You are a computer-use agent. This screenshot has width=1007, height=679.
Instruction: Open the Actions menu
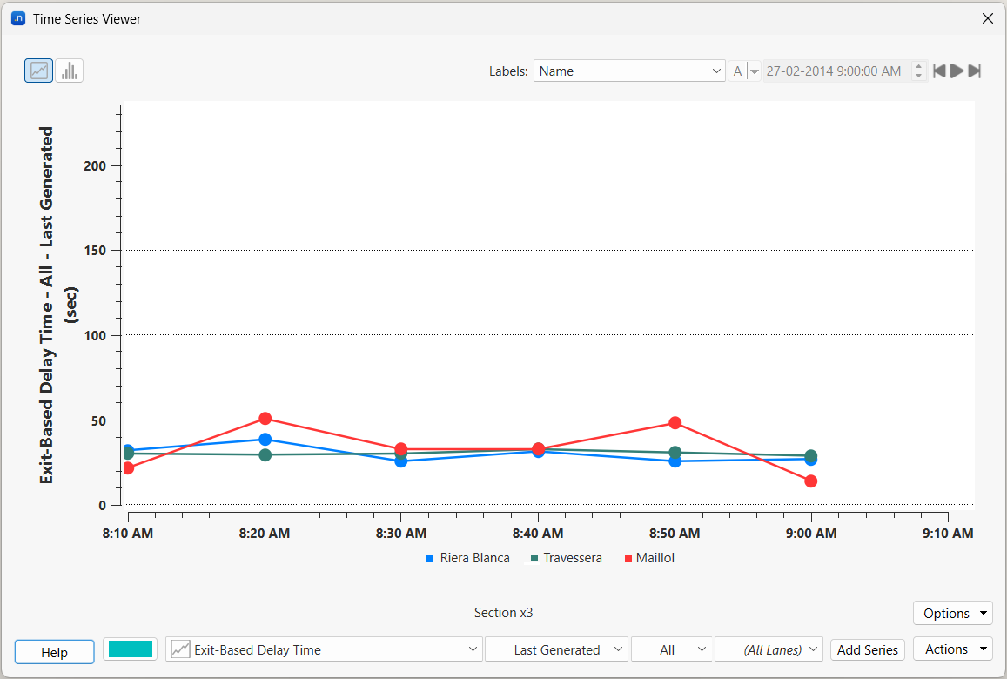click(x=953, y=649)
